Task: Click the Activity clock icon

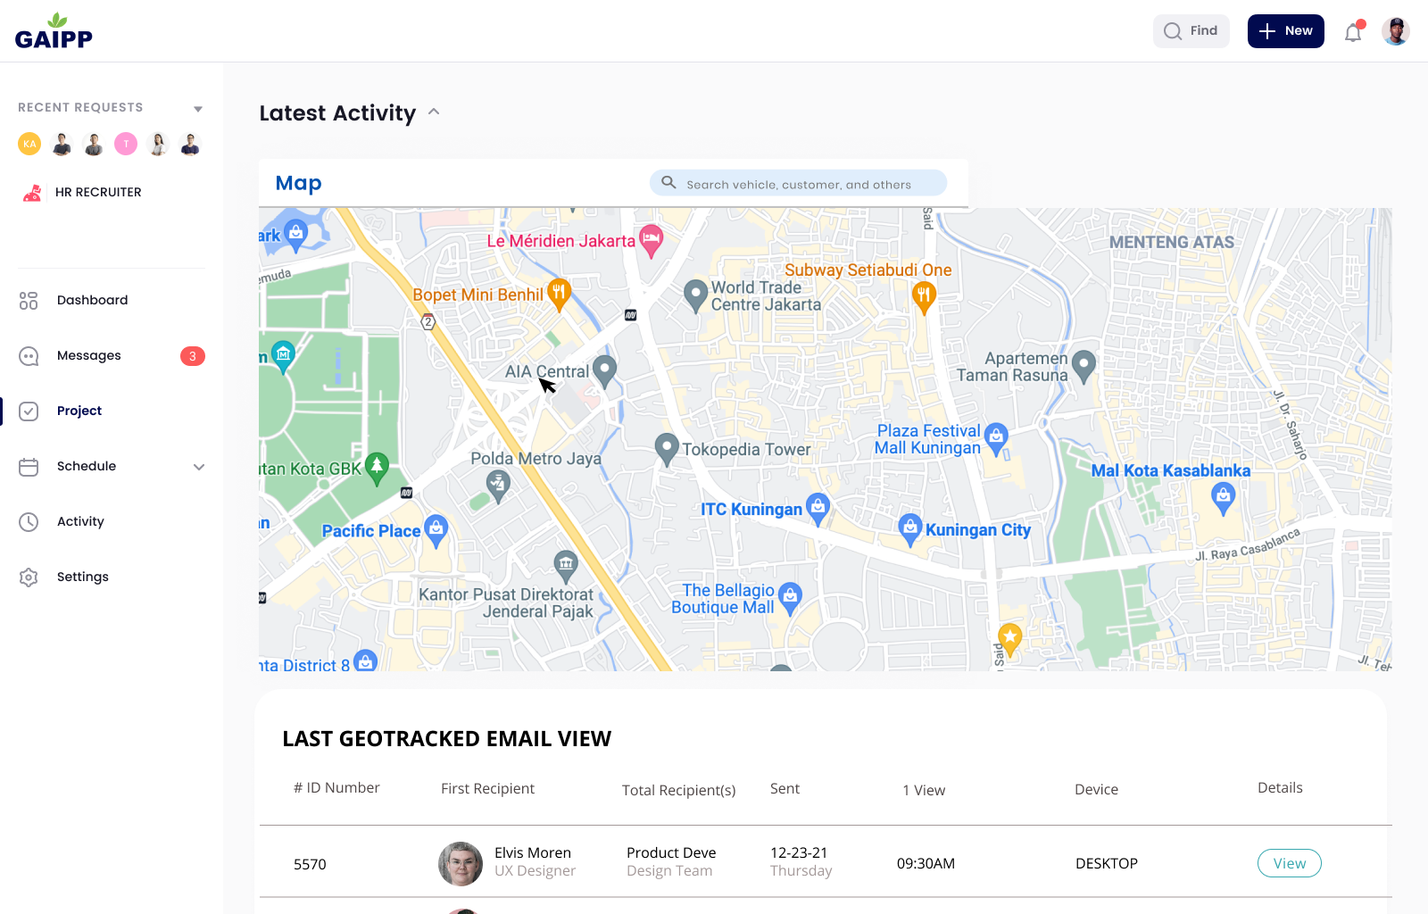Action: click(29, 522)
